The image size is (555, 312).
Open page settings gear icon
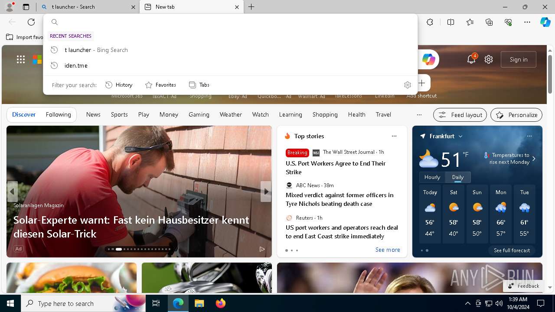(489, 59)
